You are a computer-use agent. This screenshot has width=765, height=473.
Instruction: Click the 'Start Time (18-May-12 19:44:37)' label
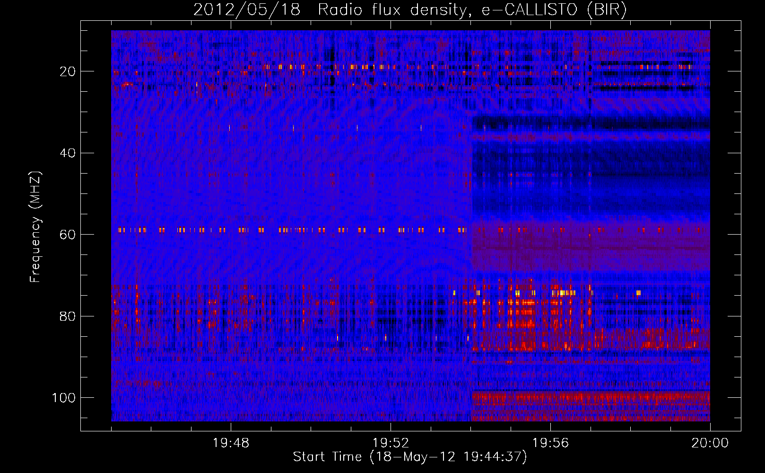[410, 457]
